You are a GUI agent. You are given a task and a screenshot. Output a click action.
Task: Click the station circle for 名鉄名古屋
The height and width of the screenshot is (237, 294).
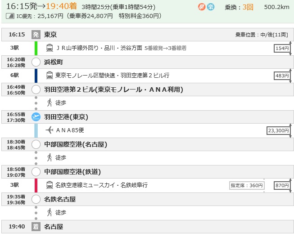(x=36, y=199)
